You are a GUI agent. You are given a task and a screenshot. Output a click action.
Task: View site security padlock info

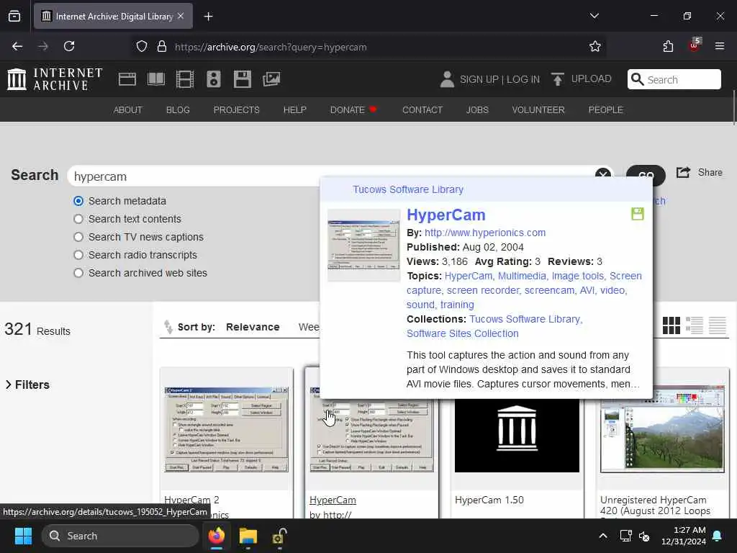coord(162,47)
